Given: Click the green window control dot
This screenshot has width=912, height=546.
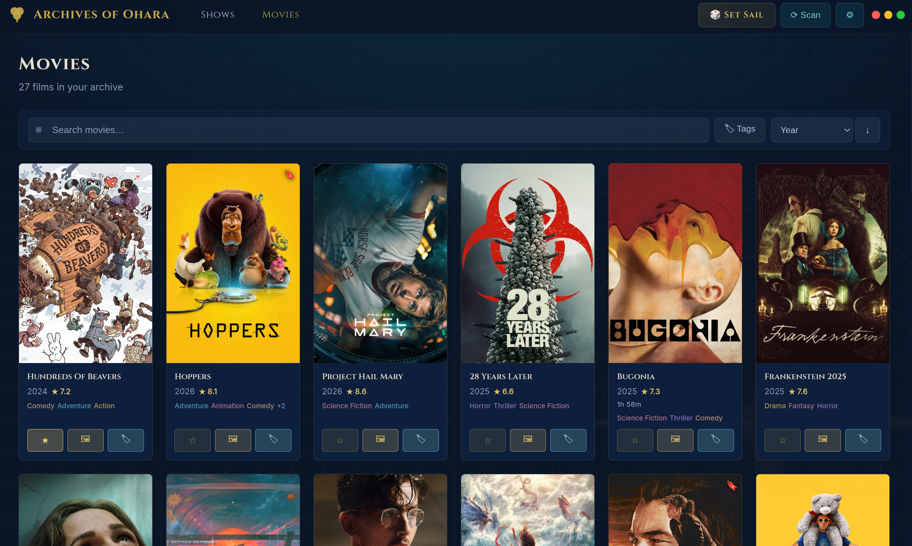Looking at the screenshot, I should pos(900,15).
